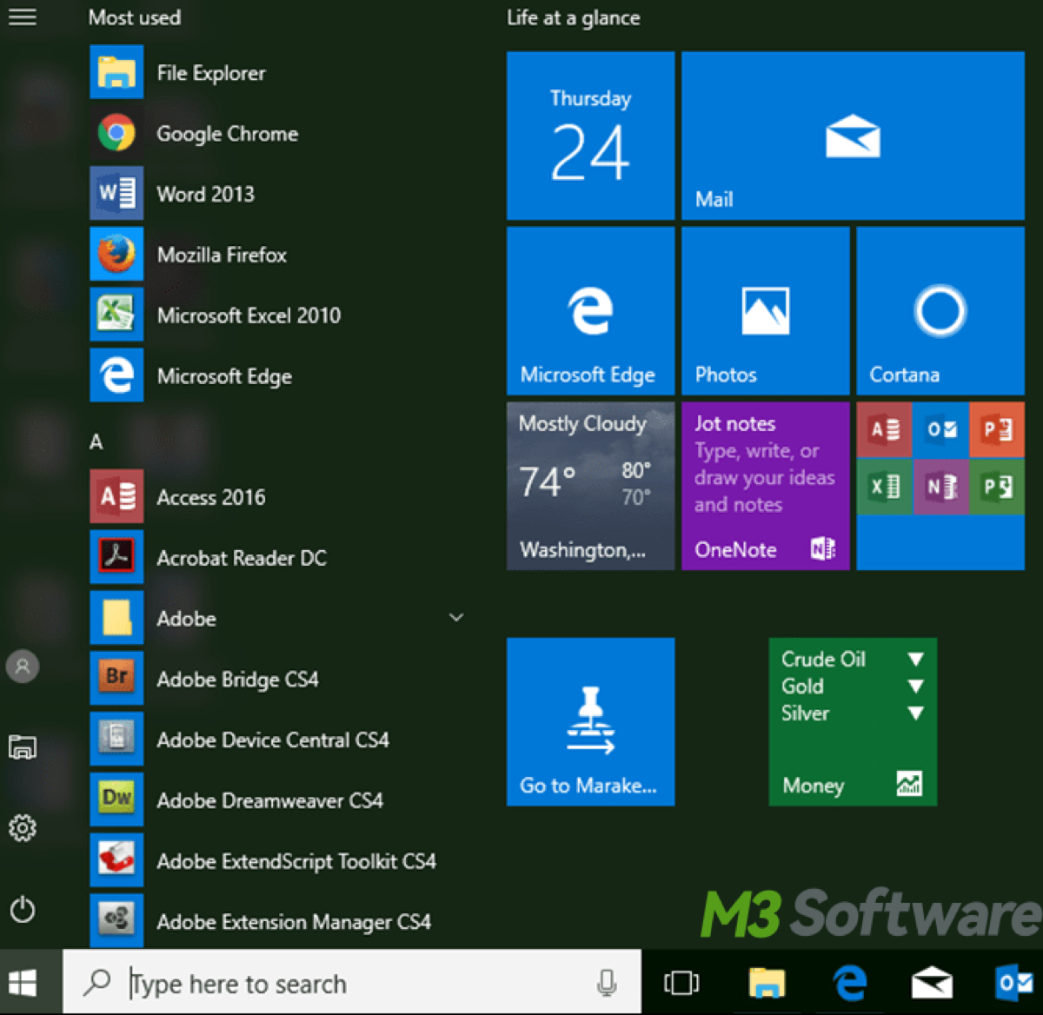Click the Most used heading
The image size is (1043, 1015).
tap(135, 17)
